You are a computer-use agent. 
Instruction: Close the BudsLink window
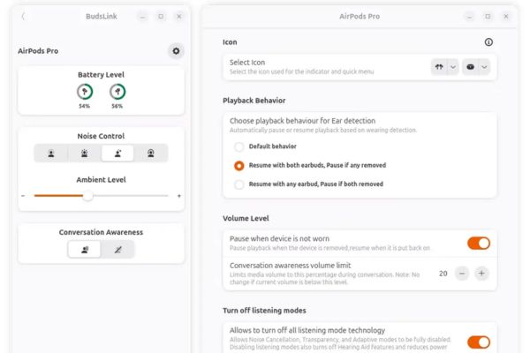(x=179, y=16)
